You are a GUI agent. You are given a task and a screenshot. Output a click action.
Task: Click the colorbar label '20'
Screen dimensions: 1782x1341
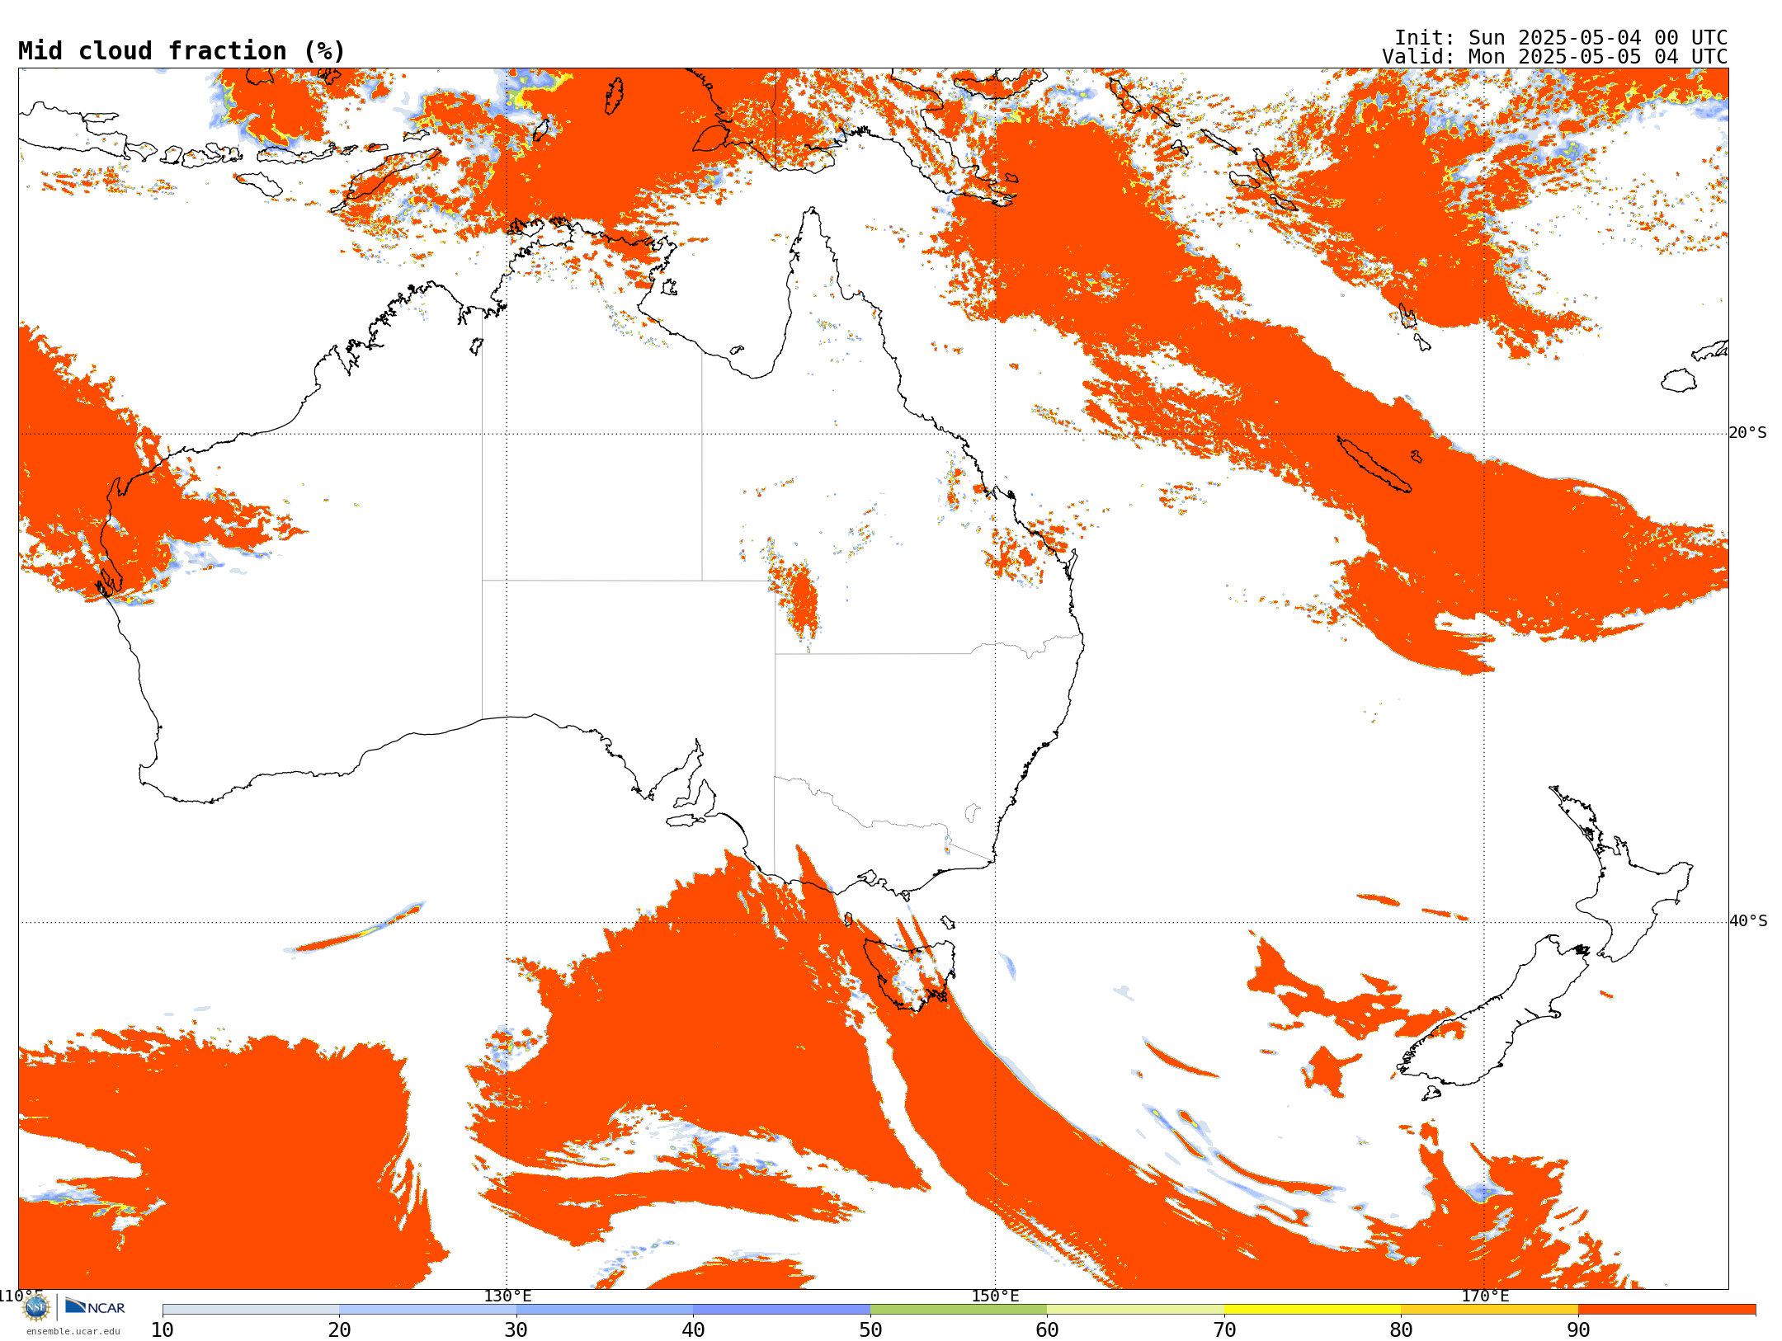(339, 1330)
